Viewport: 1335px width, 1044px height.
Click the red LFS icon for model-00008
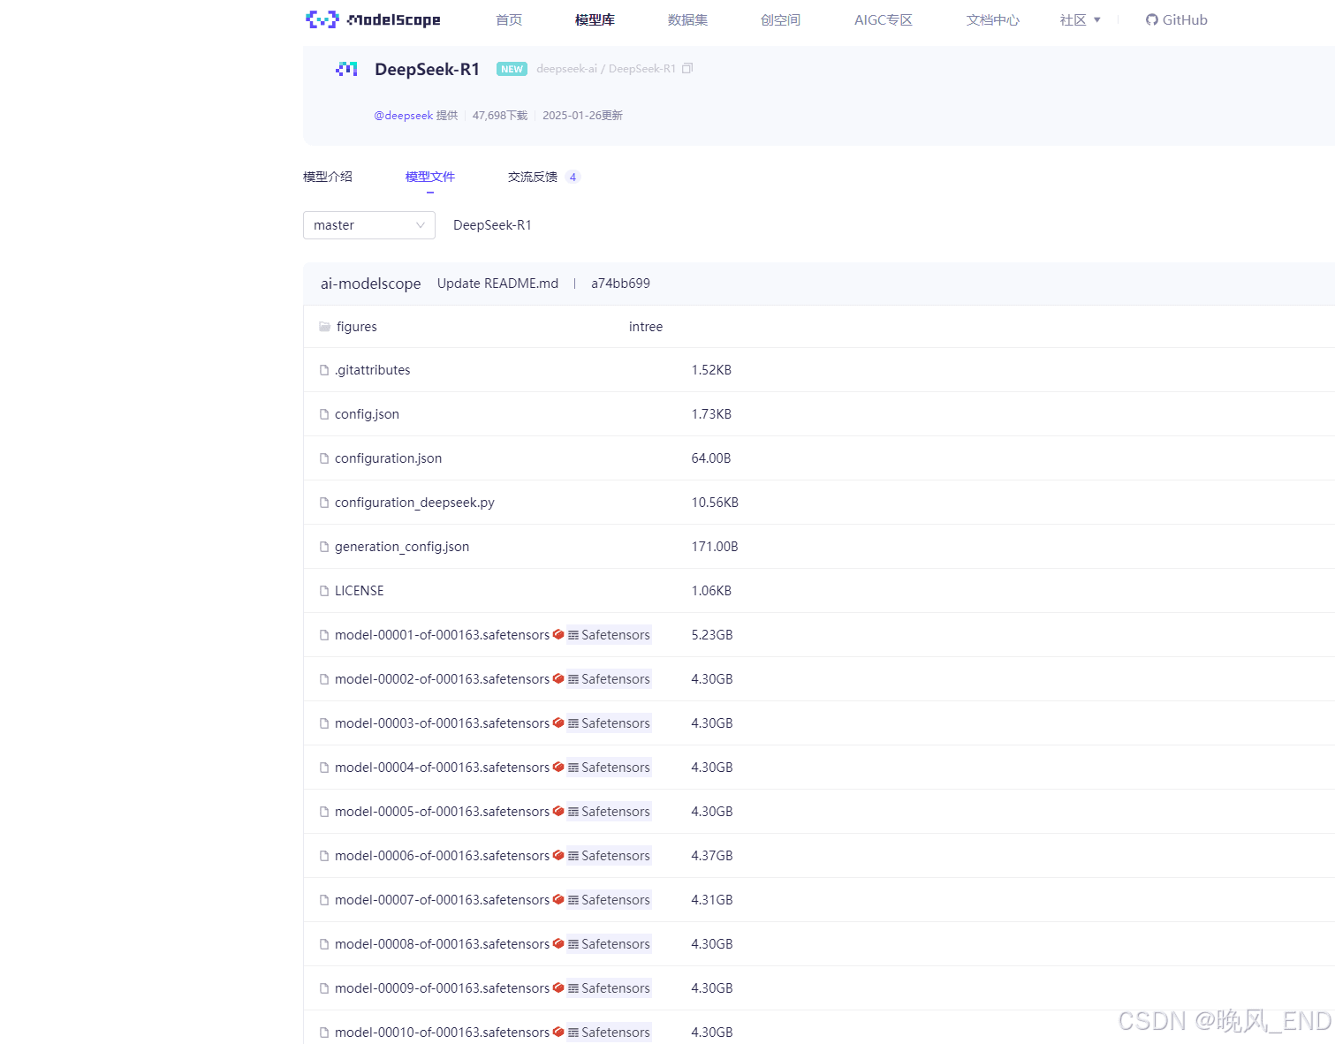pyautogui.click(x=558, y=943)
